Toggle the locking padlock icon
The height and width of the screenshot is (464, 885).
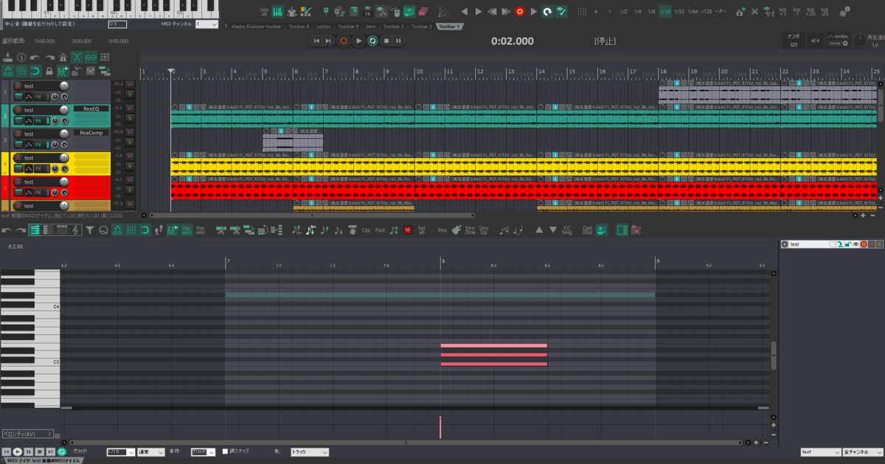click(x=49, y=72)
